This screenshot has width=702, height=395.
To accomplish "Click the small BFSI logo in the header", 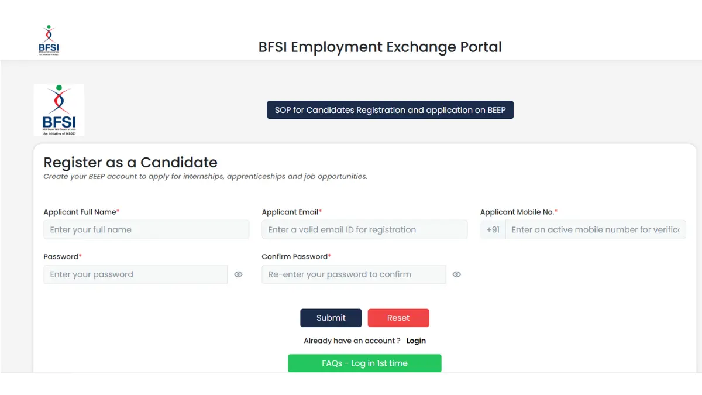I will click(49, 40).
